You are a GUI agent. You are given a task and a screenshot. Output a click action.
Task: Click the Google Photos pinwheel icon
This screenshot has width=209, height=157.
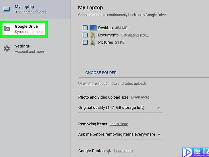[109, 151]
